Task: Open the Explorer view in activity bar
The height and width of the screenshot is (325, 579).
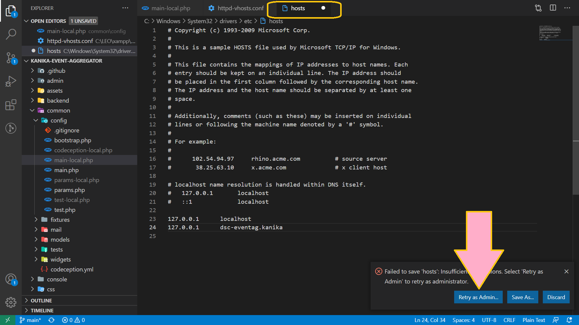Action: pyautogui.click(x=11, y=11)
